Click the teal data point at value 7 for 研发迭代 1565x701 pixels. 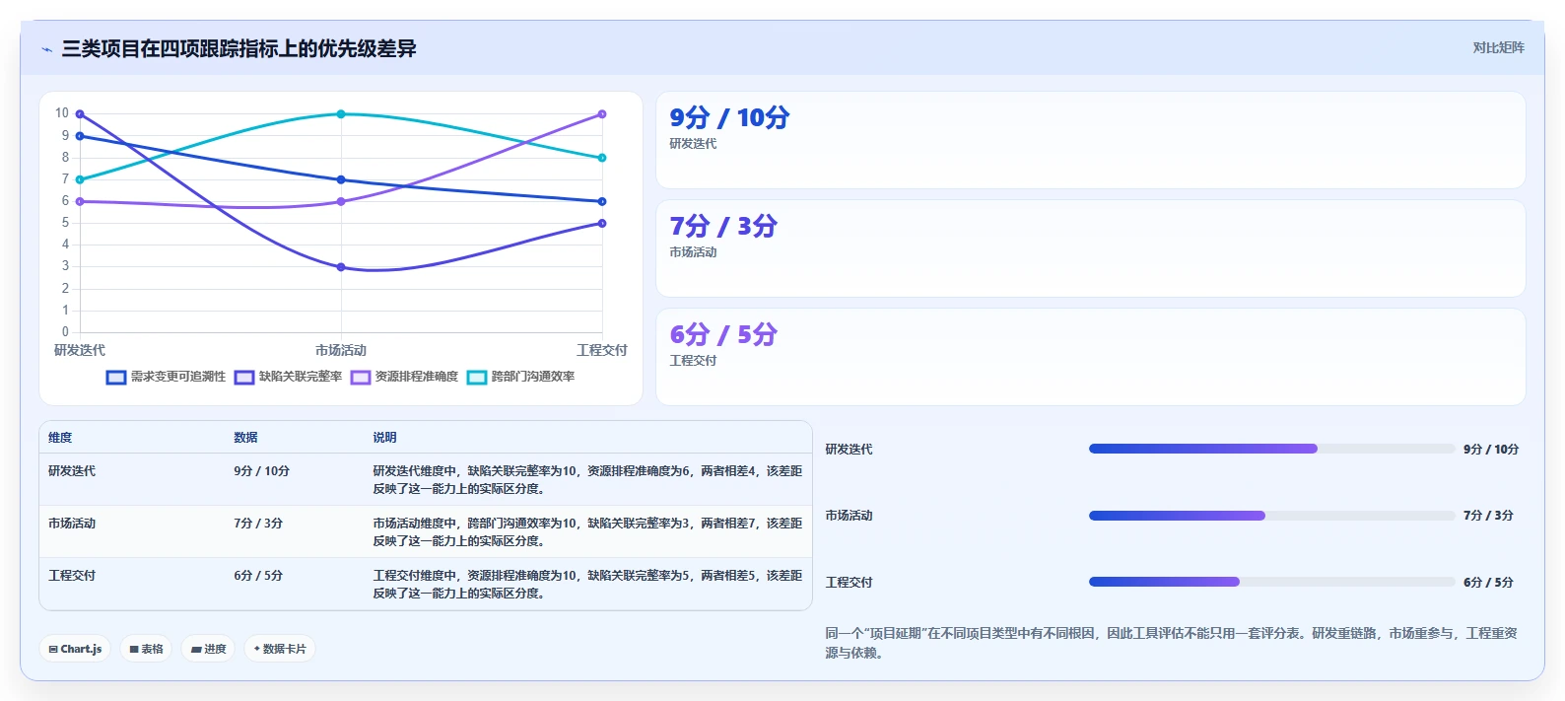(x=80, y=179)
